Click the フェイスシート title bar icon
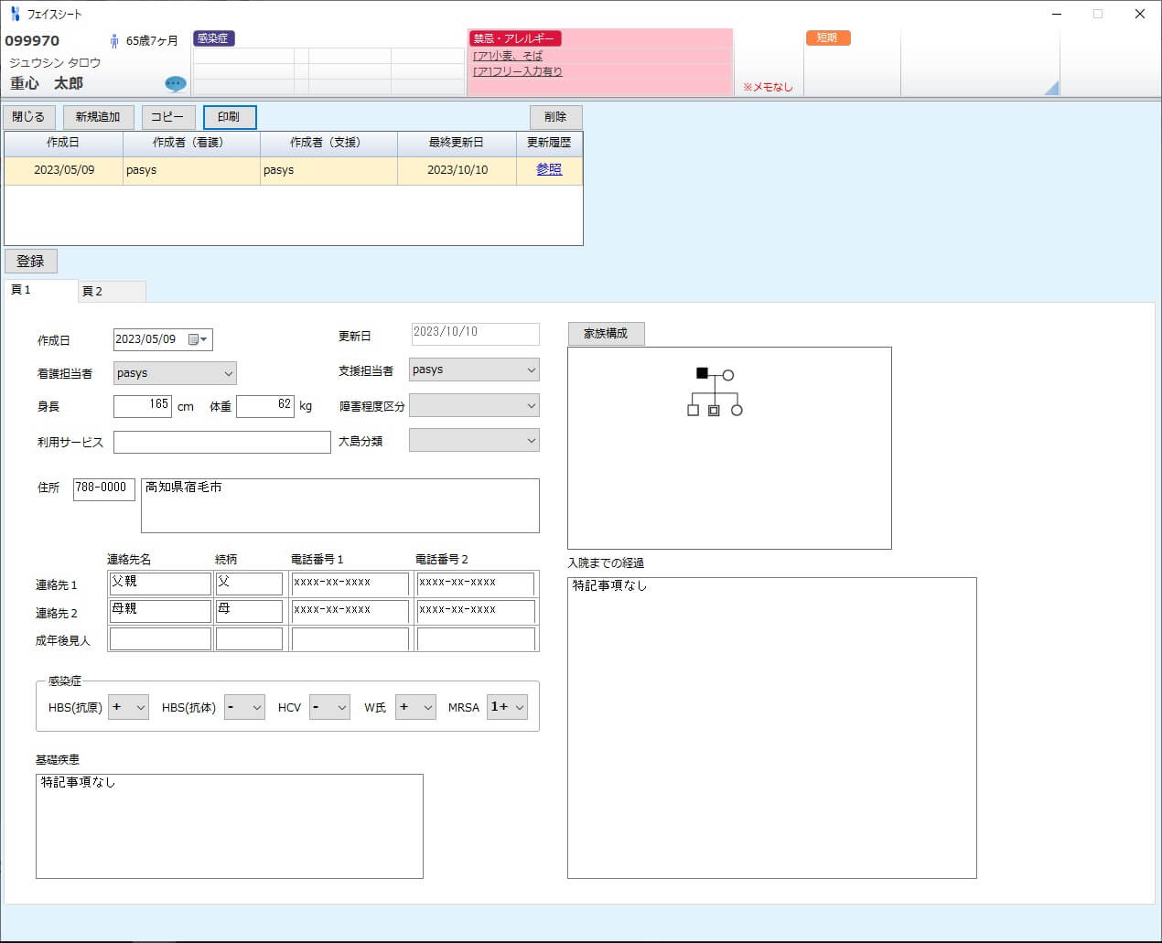The image size is (1162, 943). coord(13,14)
